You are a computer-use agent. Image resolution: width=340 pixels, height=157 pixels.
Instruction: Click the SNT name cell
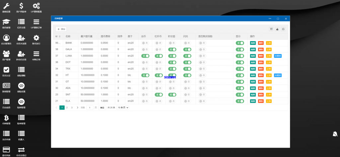(x=70, y=95)
